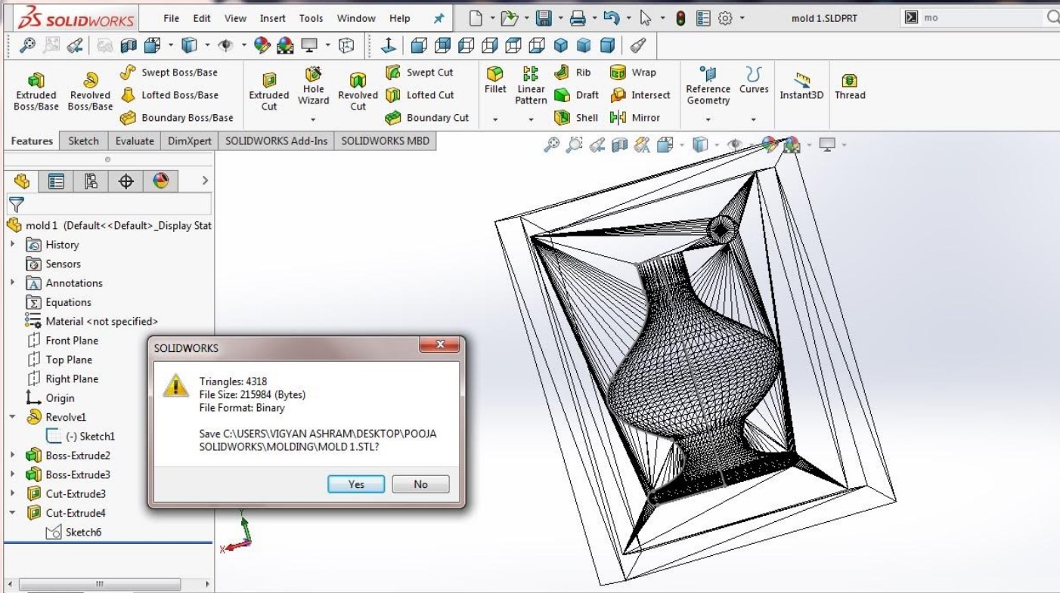
Task: Select the Boundary Cut tool
Action: click(x=427, y=118)
